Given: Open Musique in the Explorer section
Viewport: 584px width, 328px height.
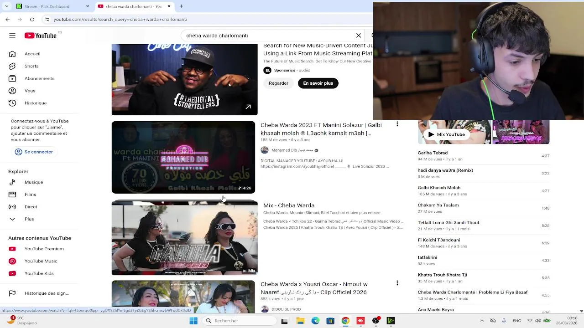Looking at the screenshot, I should pyautogui.click(x=33, y=182).
